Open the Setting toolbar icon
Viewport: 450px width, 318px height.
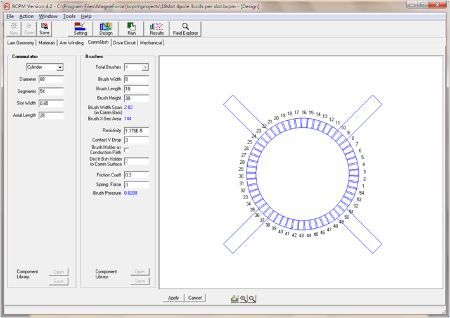80,28
